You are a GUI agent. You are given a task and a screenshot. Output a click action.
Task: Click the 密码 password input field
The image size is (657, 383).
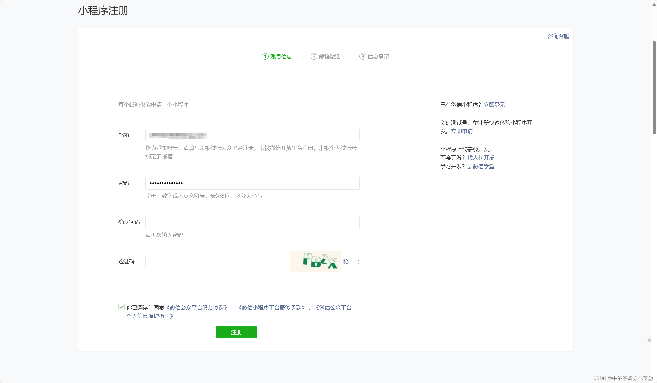(252, 183)
